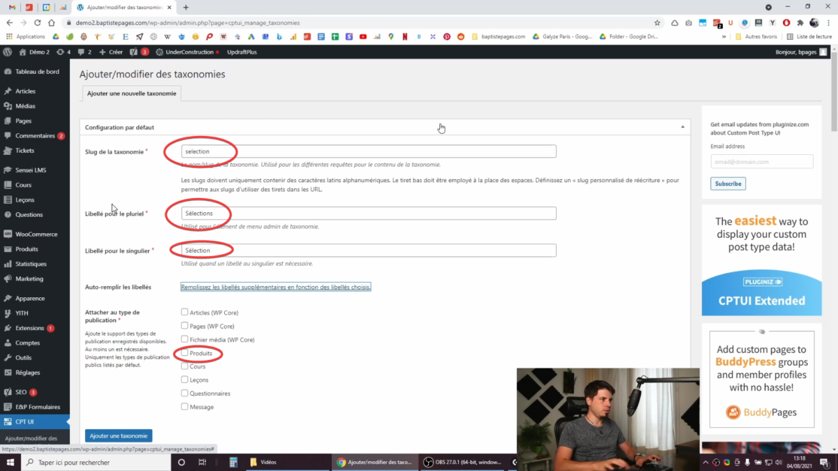Click the Chrome reload page icon
The height and width of the screenshot is (471, 838).
pos(37,22)
